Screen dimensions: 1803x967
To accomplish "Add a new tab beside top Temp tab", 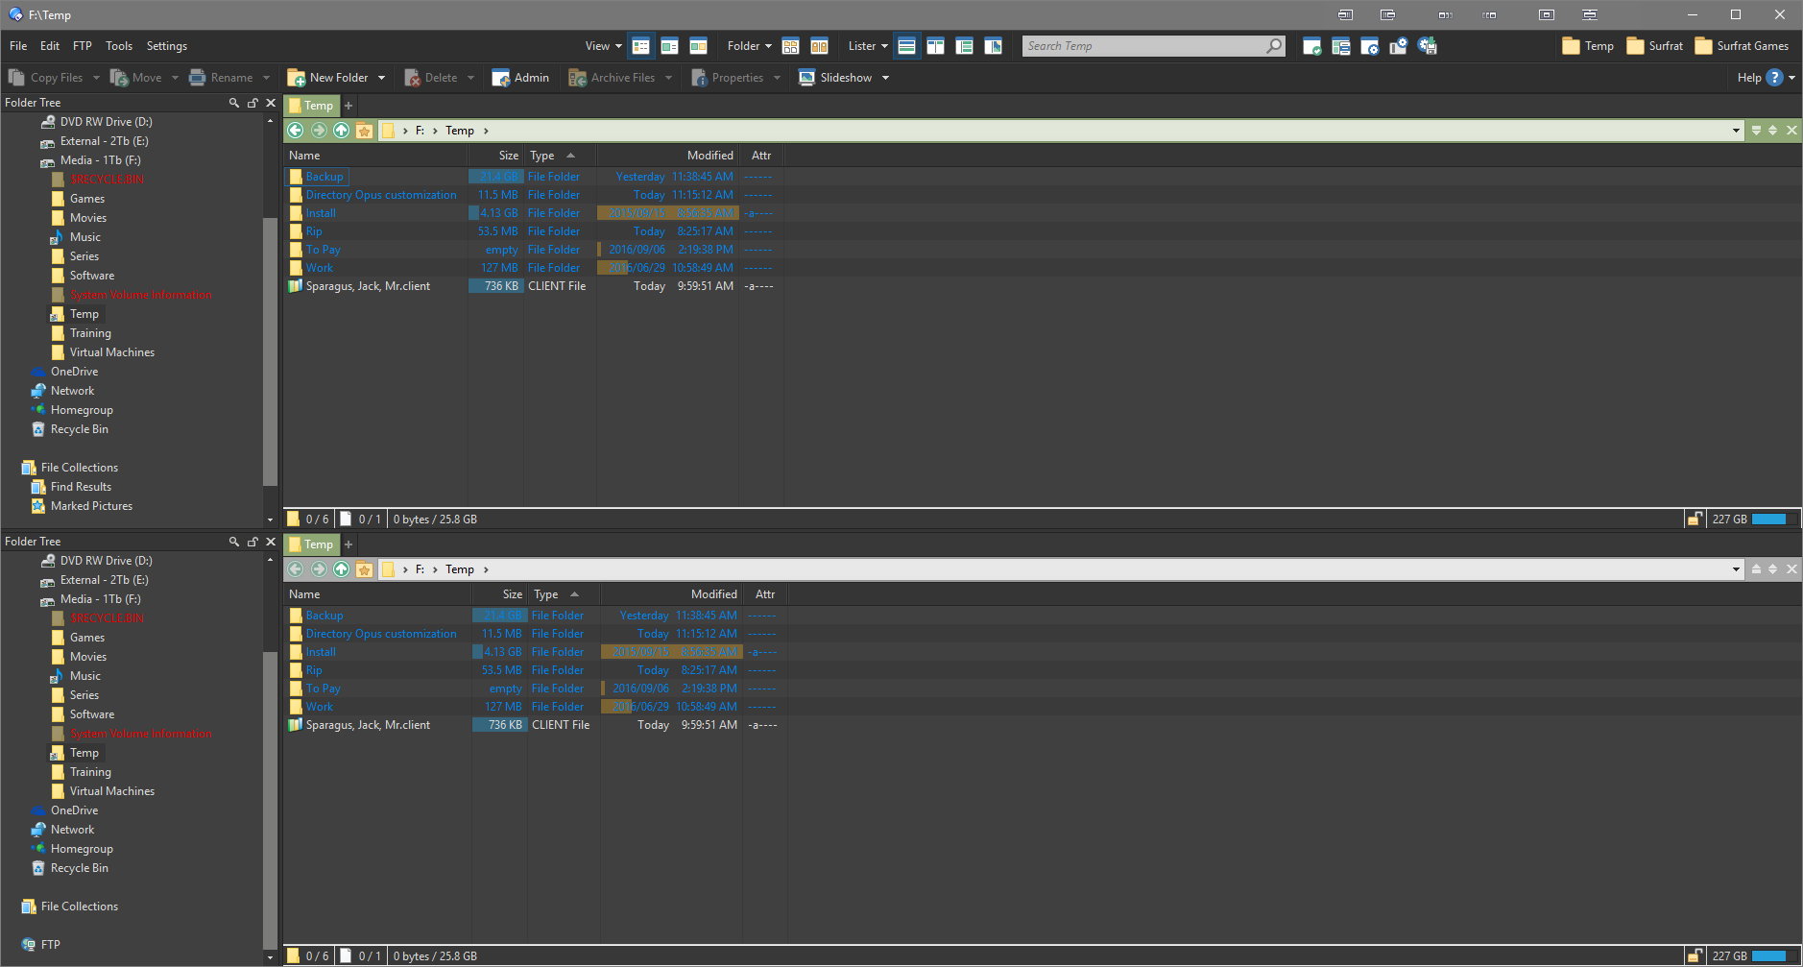I will pyautogui.click(x=349, y=106).
